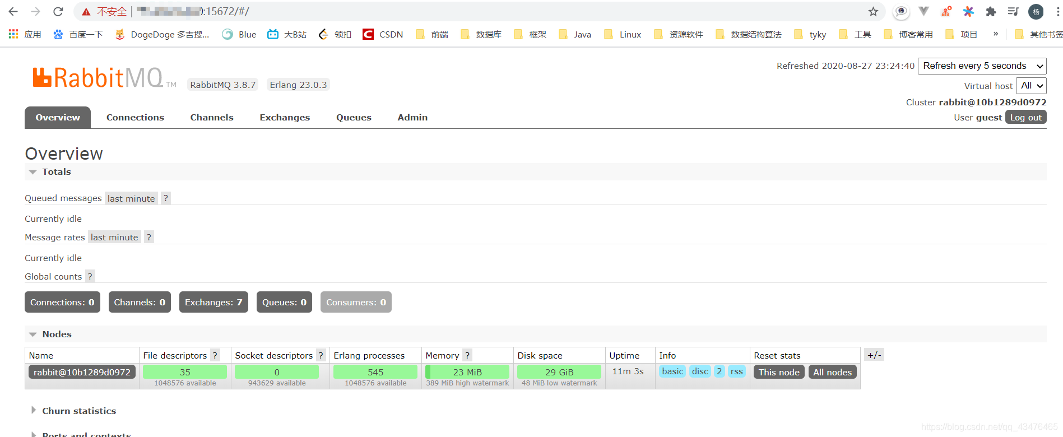Open the apps grid bookmark

click(x=25, y=34)
